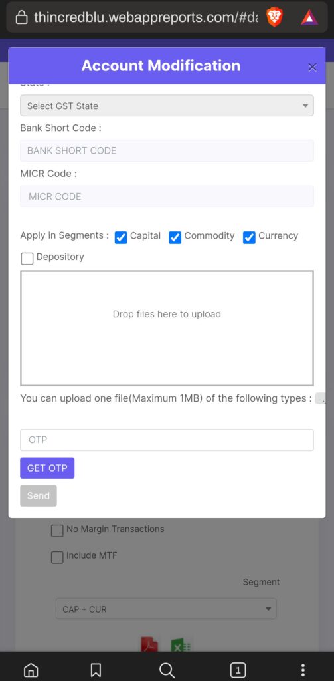Tap the padlock site security icon
The image size is (334, 681).
(x=21, y=17)
